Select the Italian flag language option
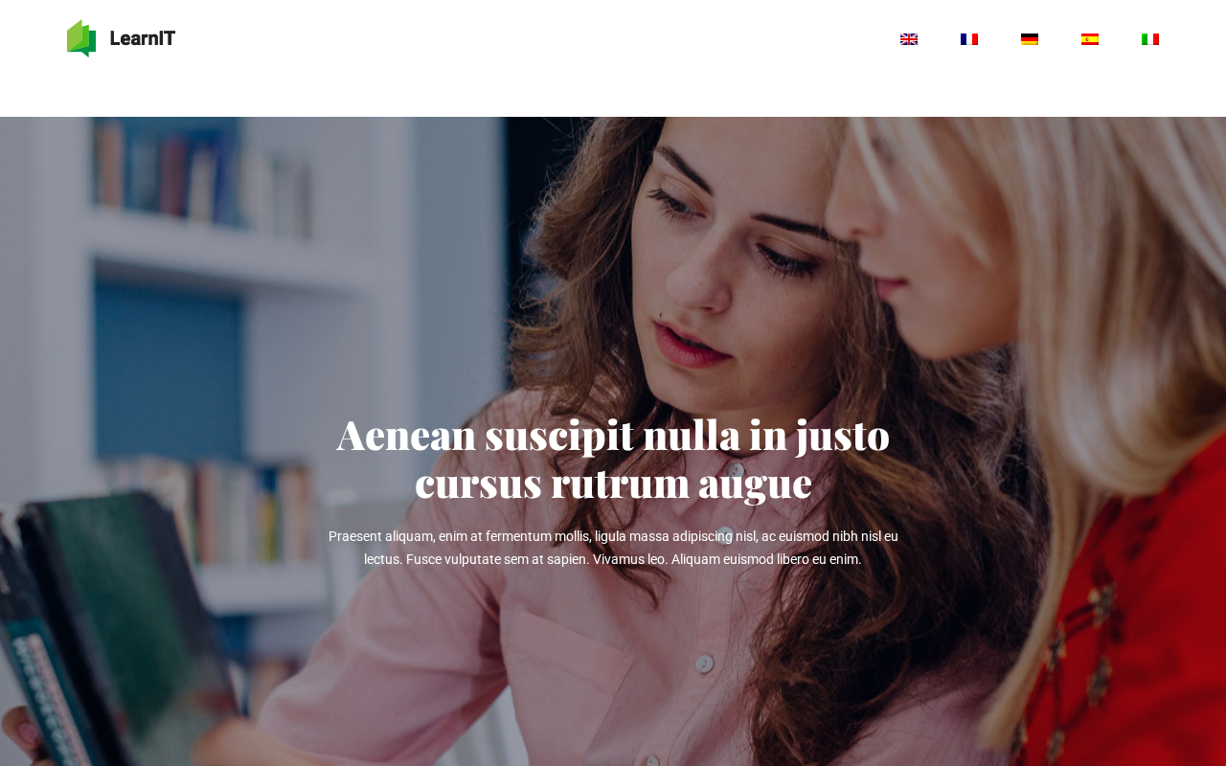This screenshot has height=766, width=1226. [1150, 39]
